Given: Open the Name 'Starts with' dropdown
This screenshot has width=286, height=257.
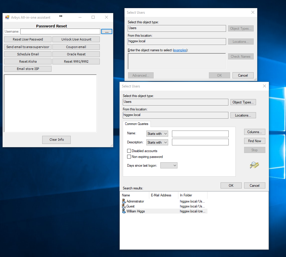Looking at the screenshot, I should pos(157,134).
